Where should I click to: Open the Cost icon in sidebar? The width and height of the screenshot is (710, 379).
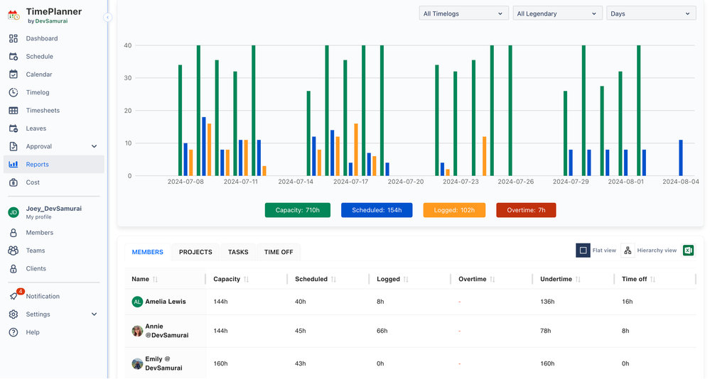coord(14,182)
